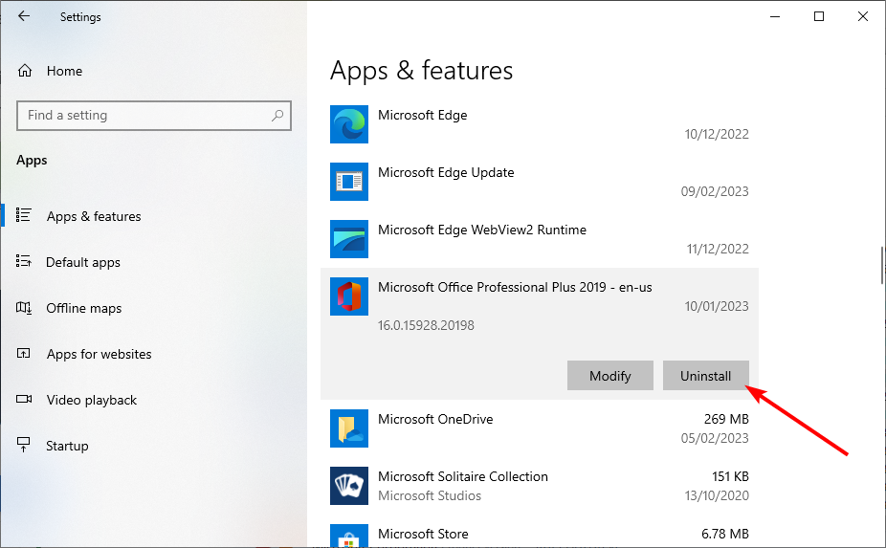Click the 10/01/2023 Office install date

[717, 306]
